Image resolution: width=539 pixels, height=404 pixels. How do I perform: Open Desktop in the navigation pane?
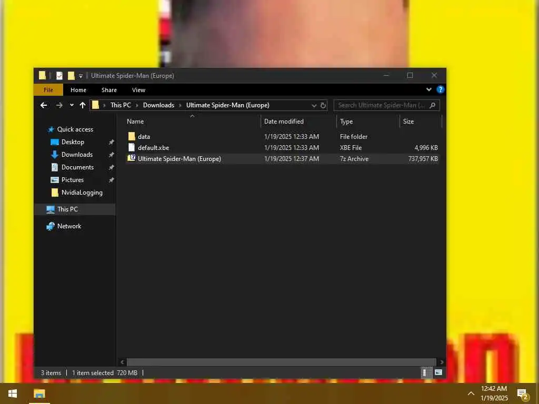pyautogui.click(x=73, y=142)
